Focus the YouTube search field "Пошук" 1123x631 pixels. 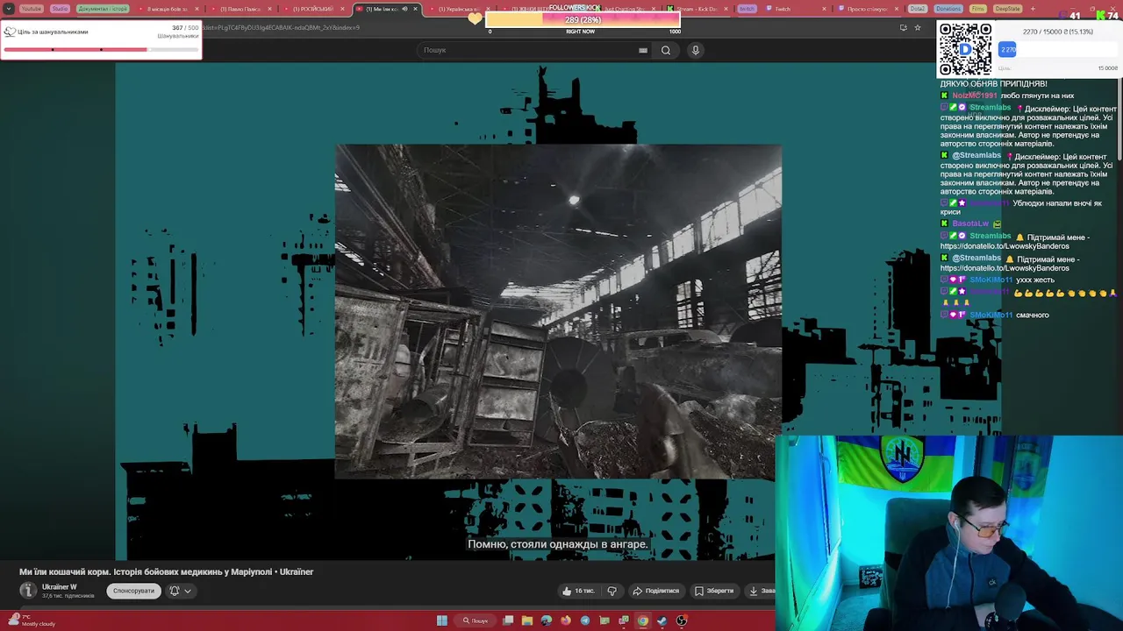tap(535, 50)
